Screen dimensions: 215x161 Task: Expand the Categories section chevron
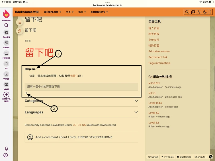click(136, 101)
